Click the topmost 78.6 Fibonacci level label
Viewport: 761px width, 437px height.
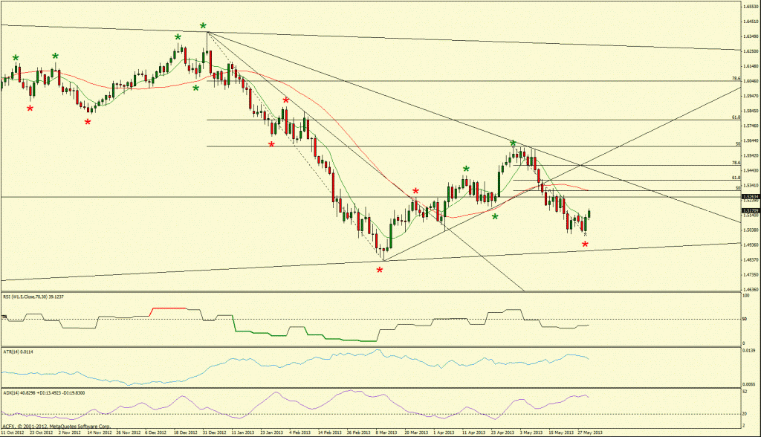[735, 78]
